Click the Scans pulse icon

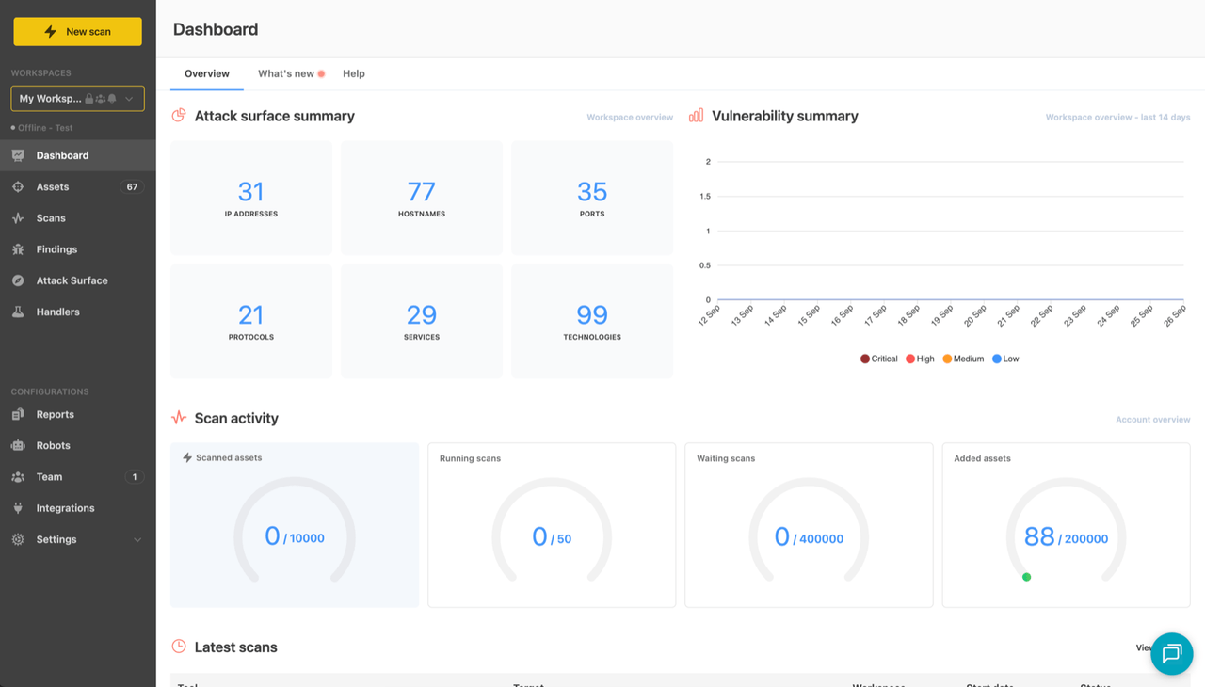click(x=18, y=217)
